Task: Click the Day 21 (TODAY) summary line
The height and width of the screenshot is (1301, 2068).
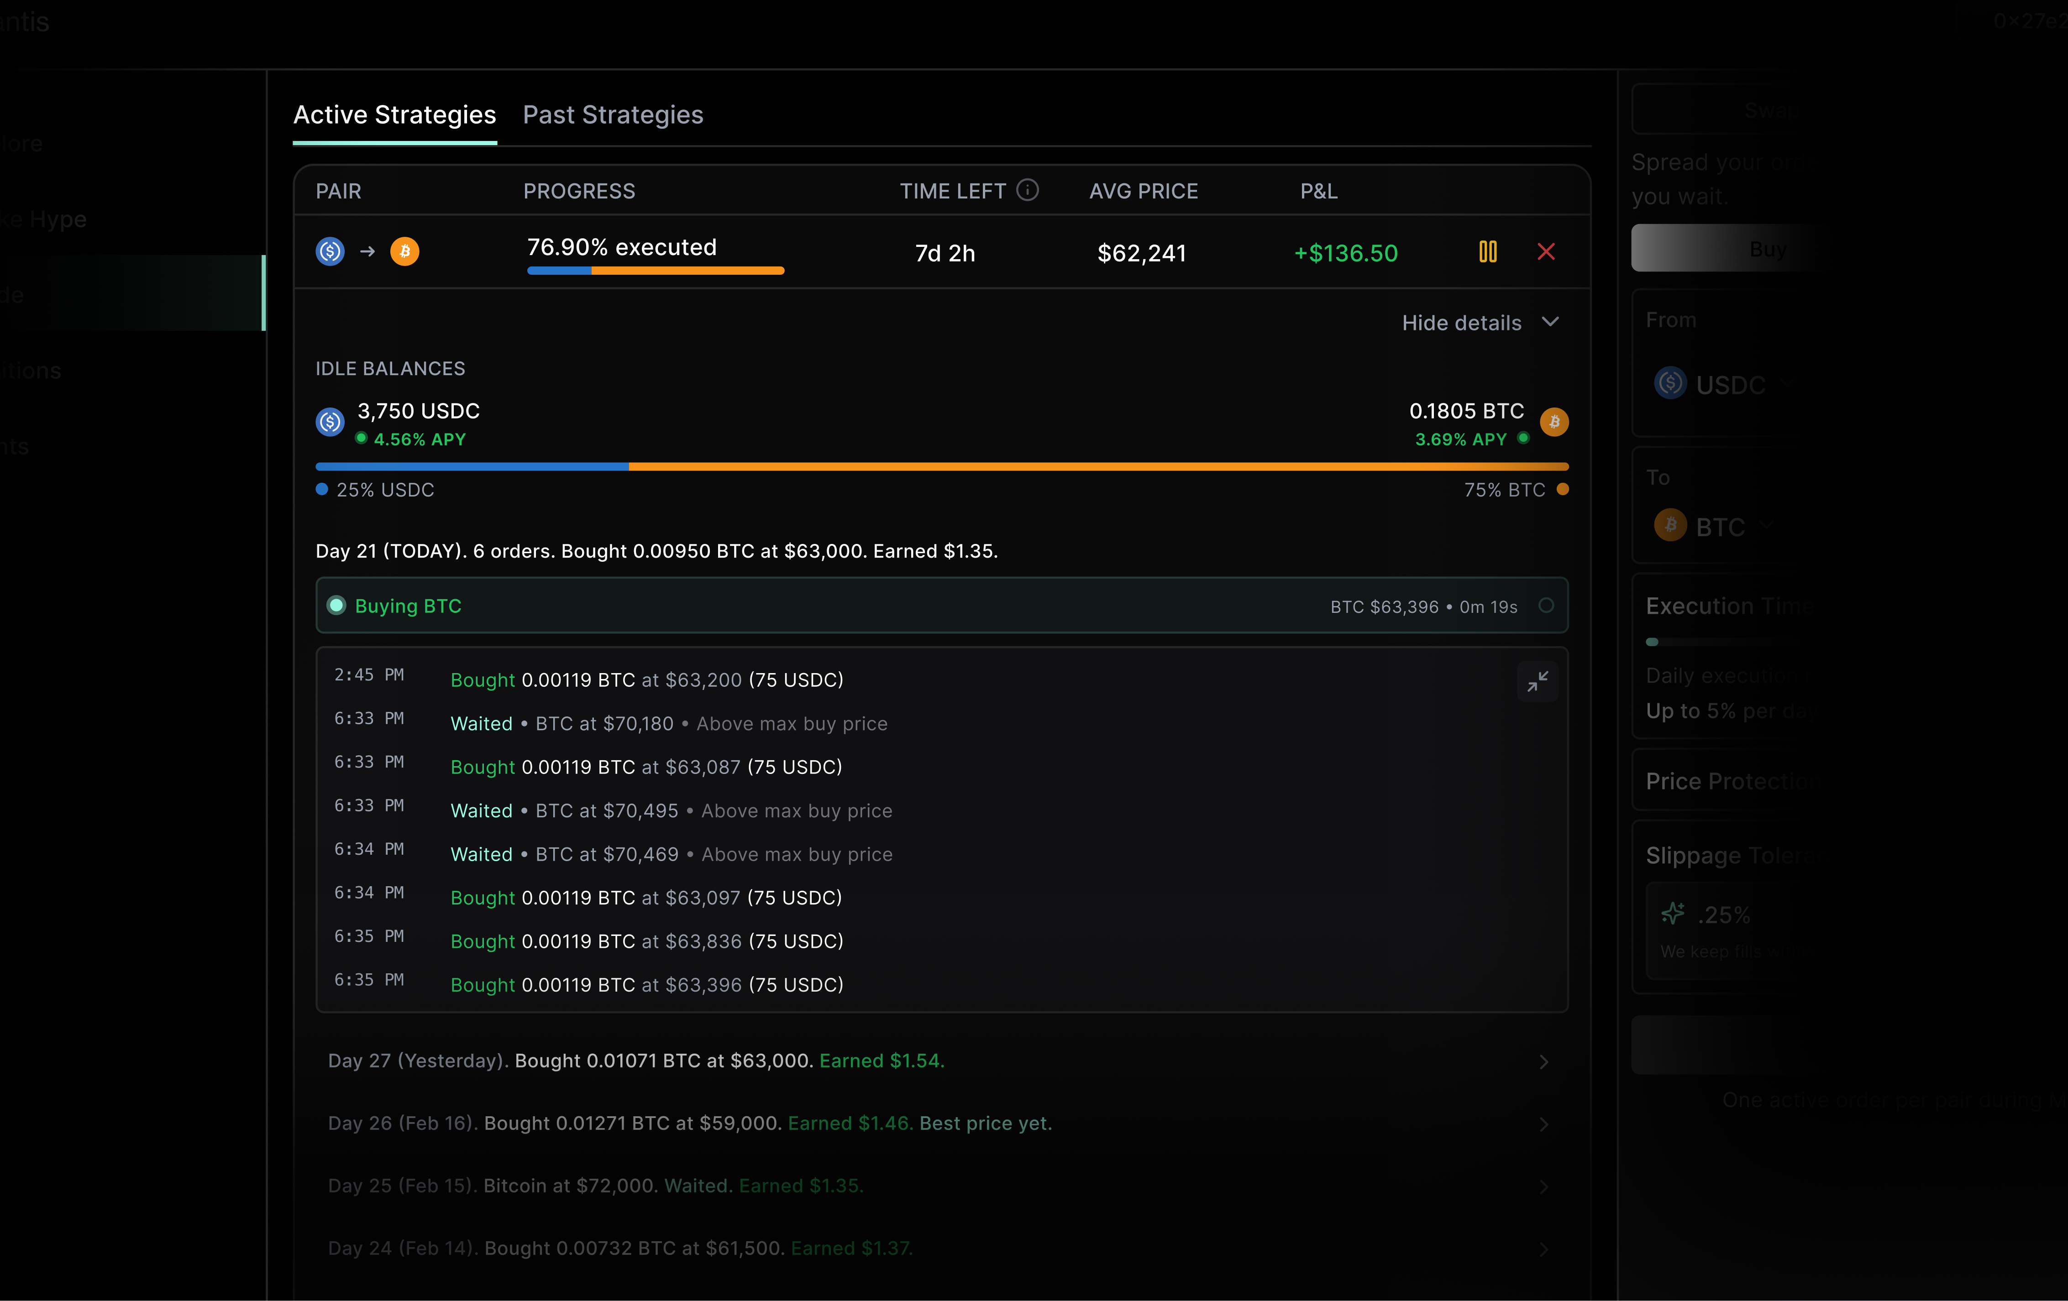Action: tap(657, 550)
